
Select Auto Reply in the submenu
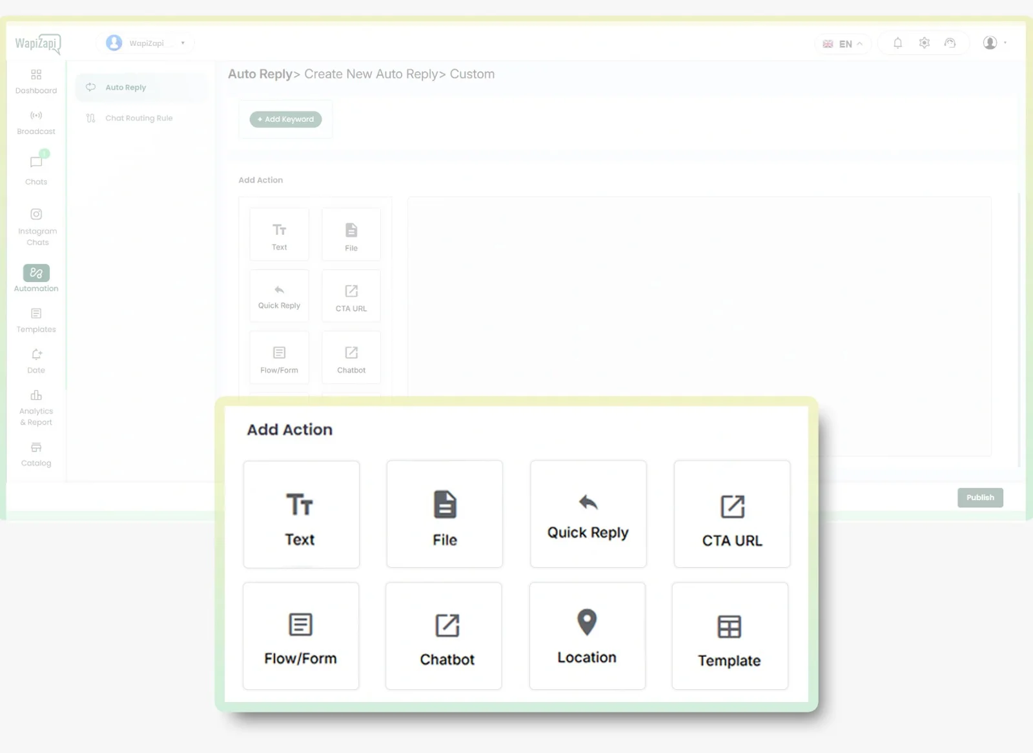(126, 87)
